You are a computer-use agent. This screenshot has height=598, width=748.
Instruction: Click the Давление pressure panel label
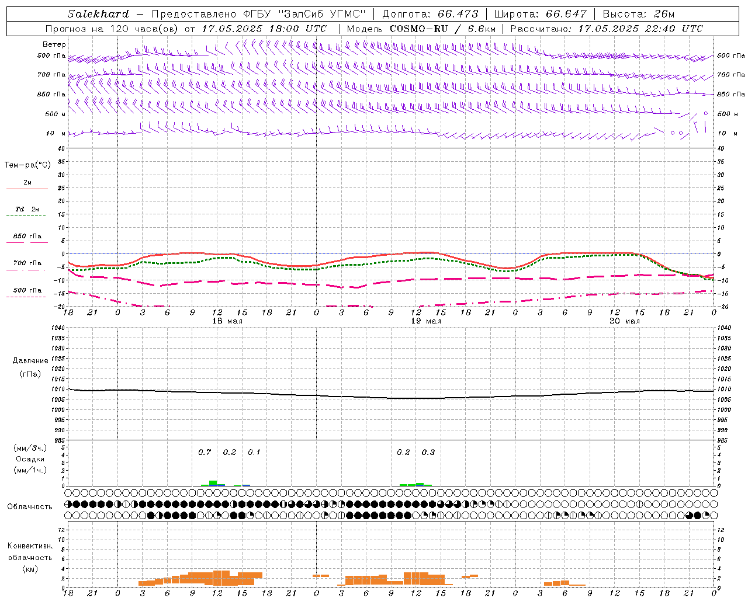[30, 361]
